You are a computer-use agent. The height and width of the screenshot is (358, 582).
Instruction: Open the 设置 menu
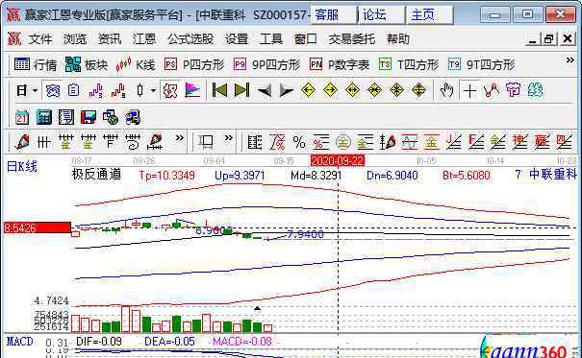click(x=237, y=39)
